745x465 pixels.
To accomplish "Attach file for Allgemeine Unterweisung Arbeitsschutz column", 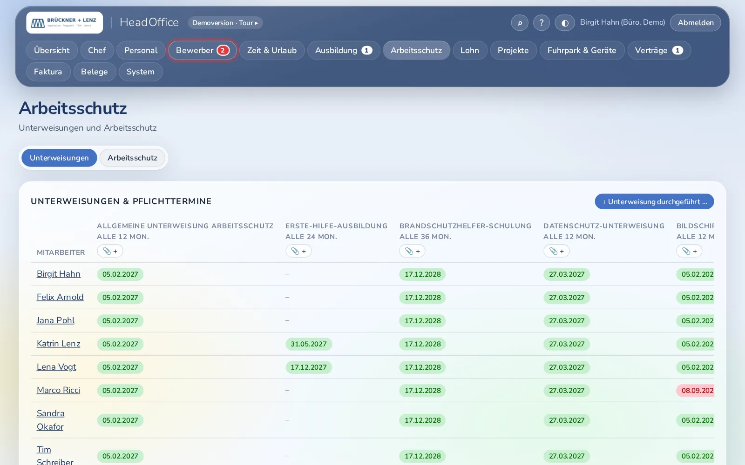I will coord(110,251).
